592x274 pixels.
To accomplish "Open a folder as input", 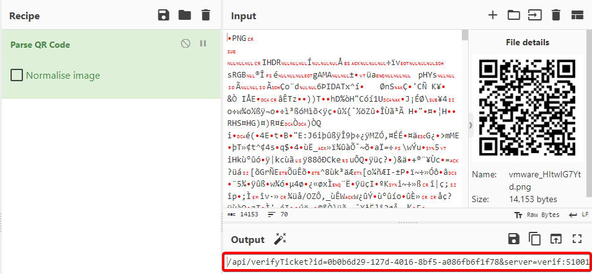I will coord(513,15).
